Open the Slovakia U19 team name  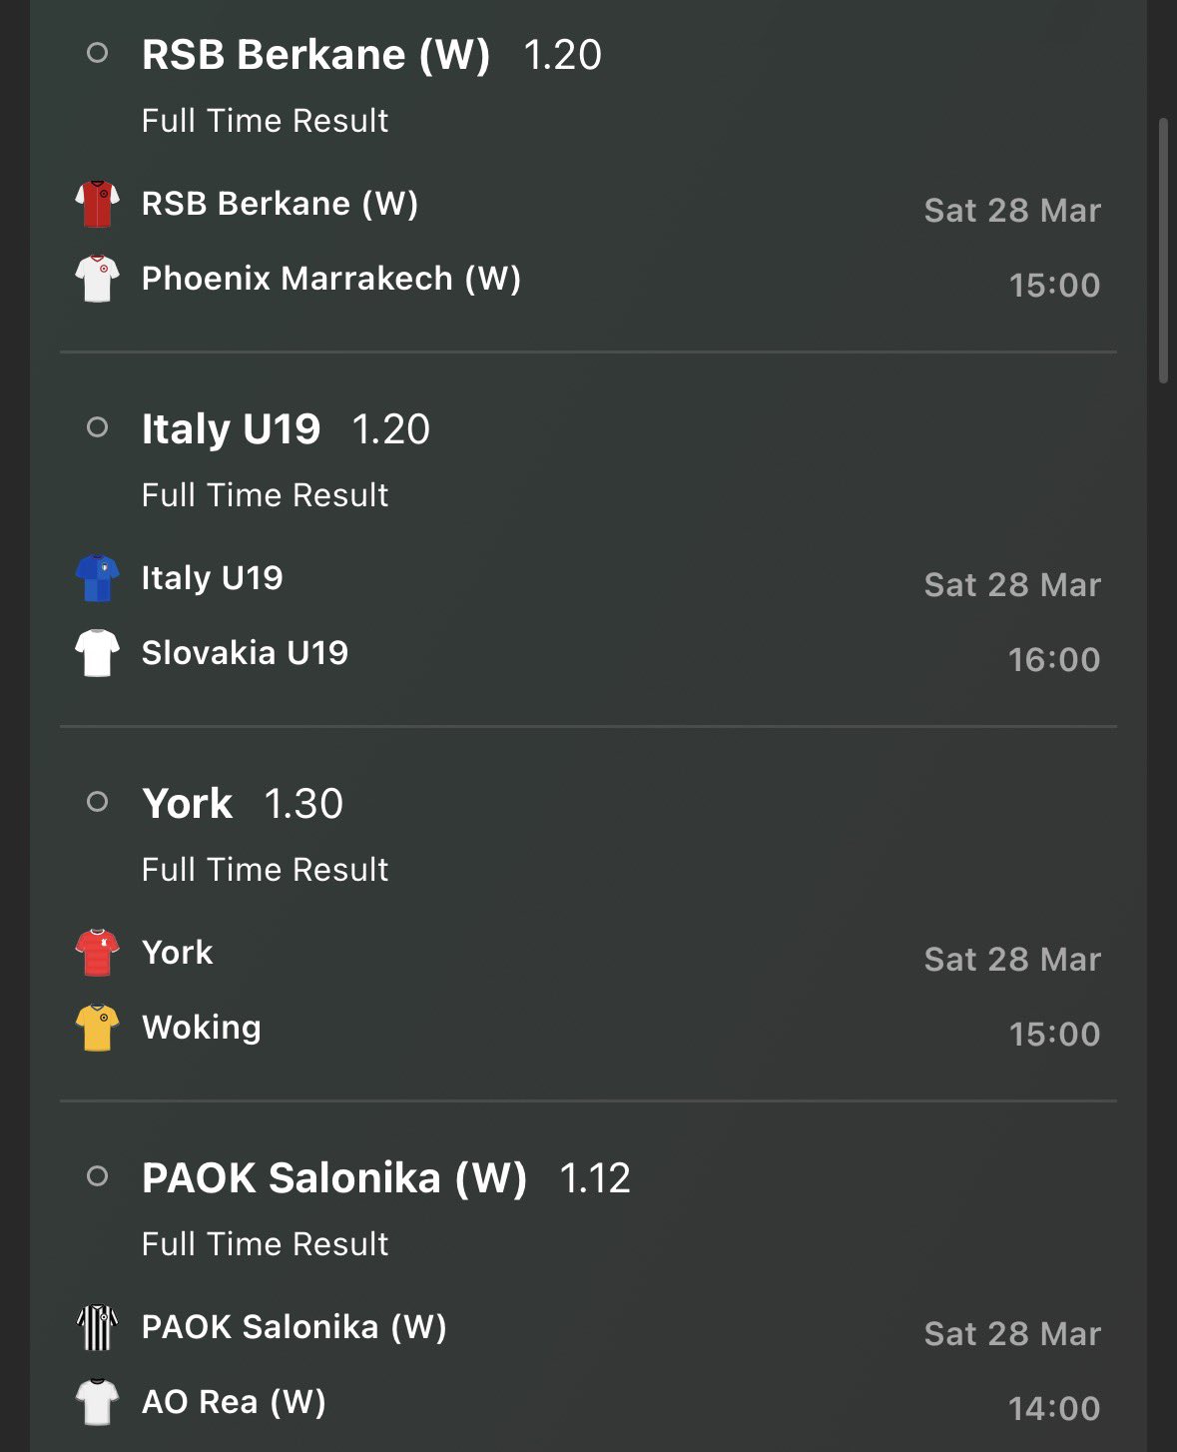[245, 653]
